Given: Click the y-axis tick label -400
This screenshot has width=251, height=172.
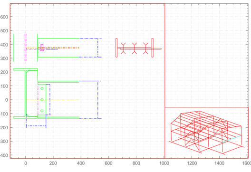Looking at the screenshot, I should 4,155.
